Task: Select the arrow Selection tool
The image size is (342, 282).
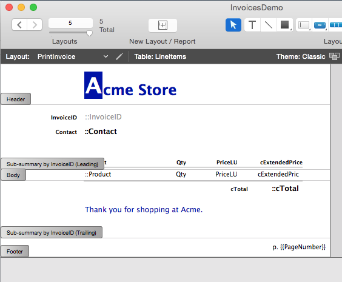Action: click(x=233, y=25)
